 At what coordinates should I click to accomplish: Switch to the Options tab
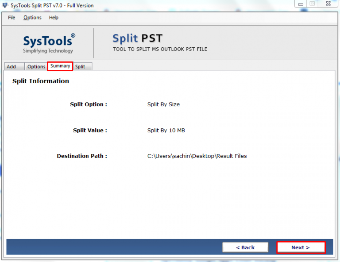coord(36,66)
